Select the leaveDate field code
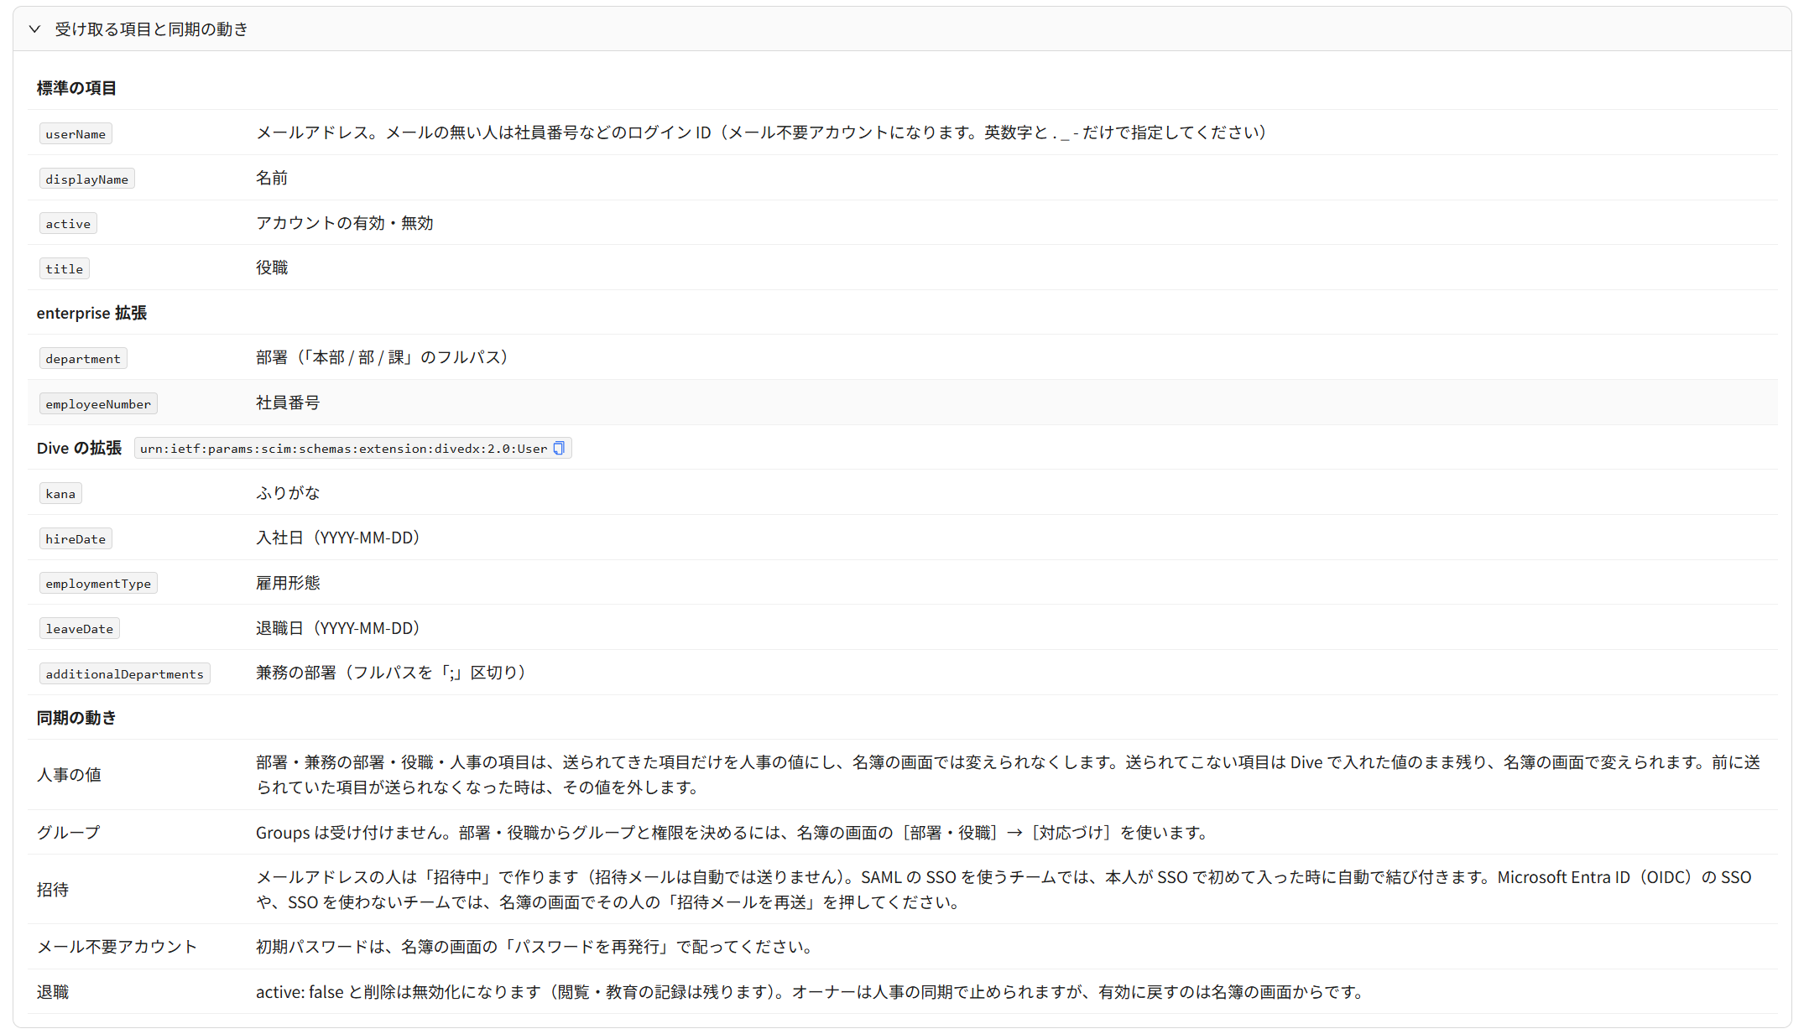The height and width of the screenshot is (1034, 1804). 80,629
